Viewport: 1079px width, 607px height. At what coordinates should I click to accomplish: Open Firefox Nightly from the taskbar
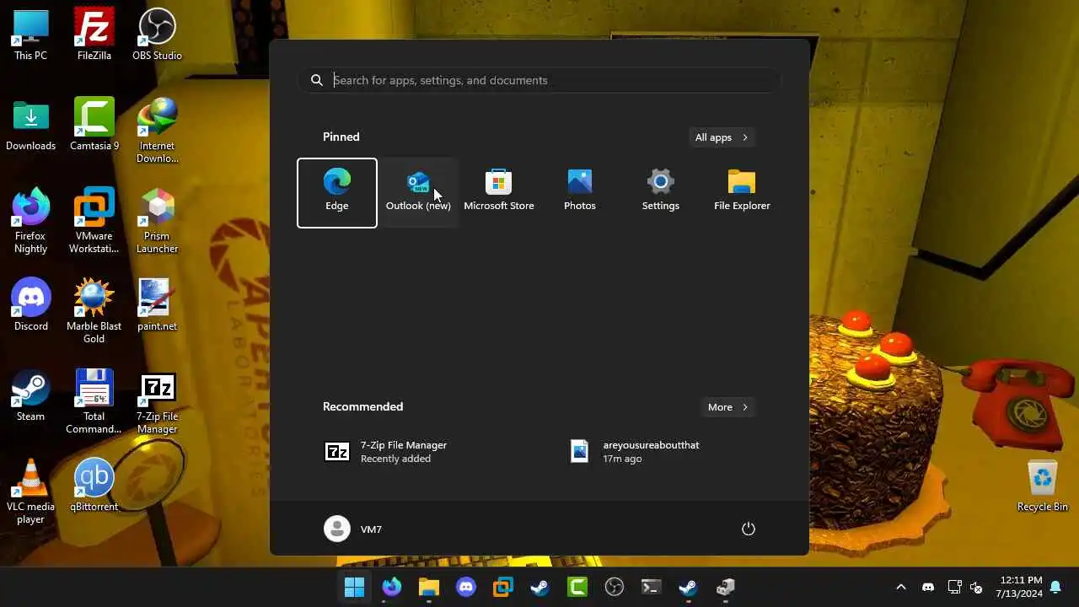tap(392, 587)
